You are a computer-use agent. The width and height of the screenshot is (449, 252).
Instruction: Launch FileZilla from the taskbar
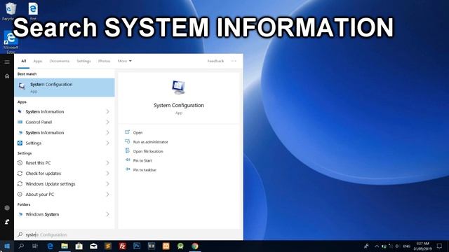[123, 246]
